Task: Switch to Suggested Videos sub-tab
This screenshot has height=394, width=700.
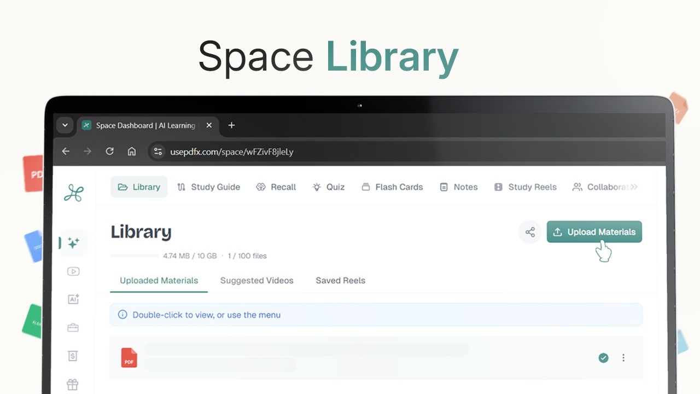Action: pyautogui.click(x=256, y=280)
